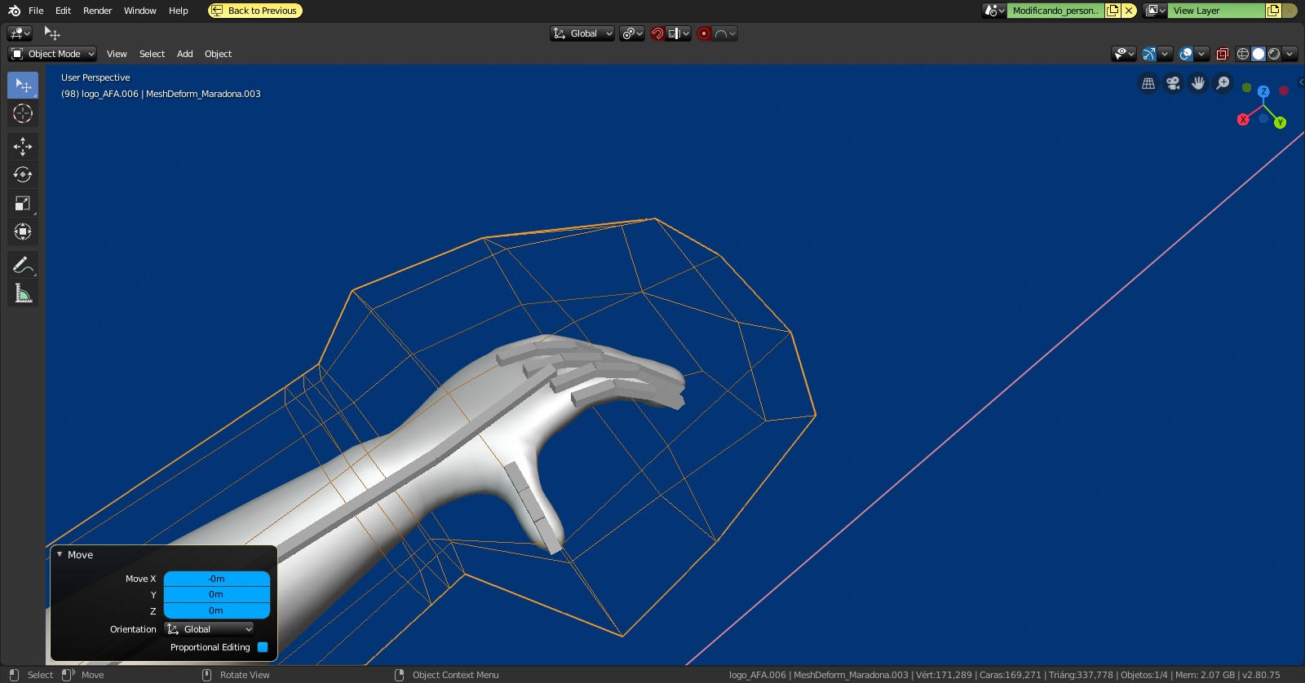Open the File menu
This screenshot has height=683, width=1305.
tap(36, 11)
